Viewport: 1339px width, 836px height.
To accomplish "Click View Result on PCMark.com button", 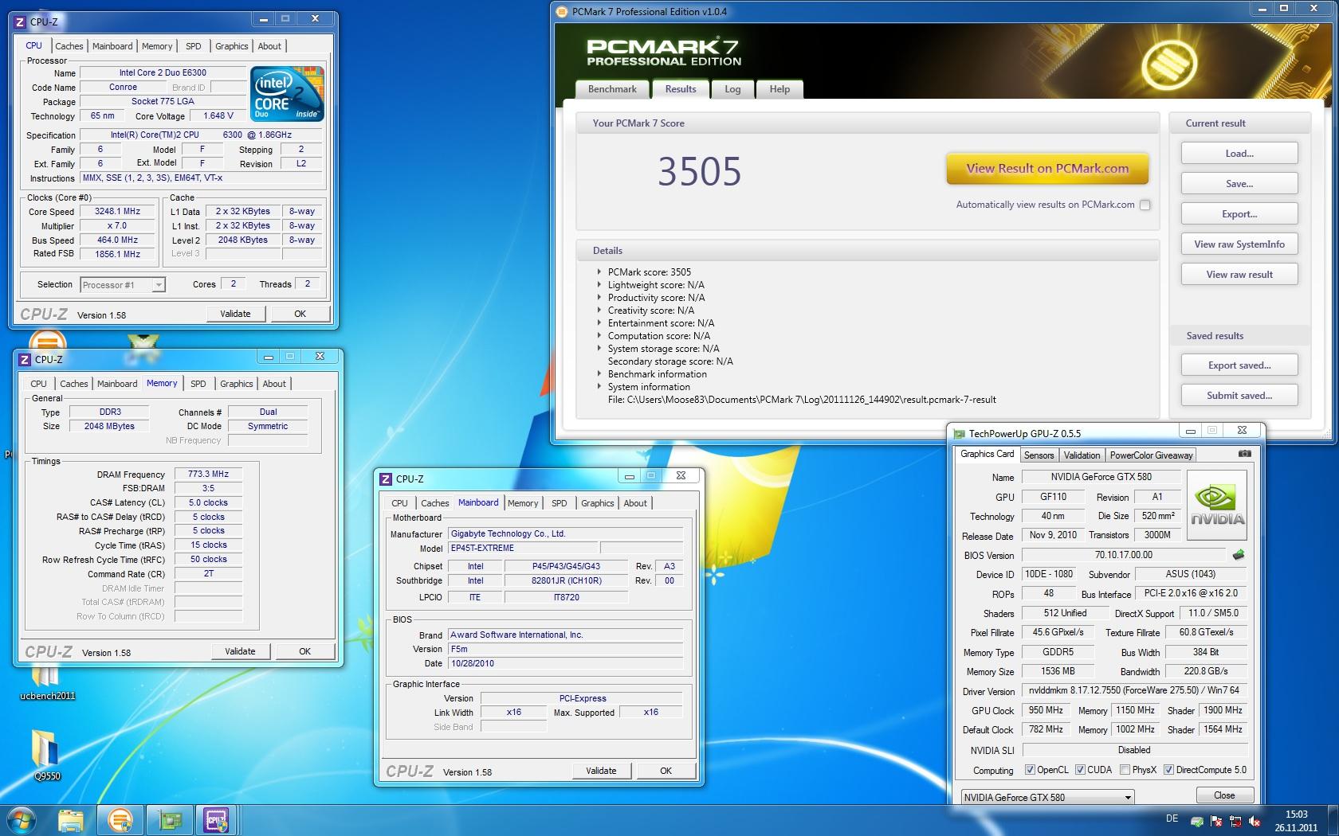I will (x=1047, y=168).
